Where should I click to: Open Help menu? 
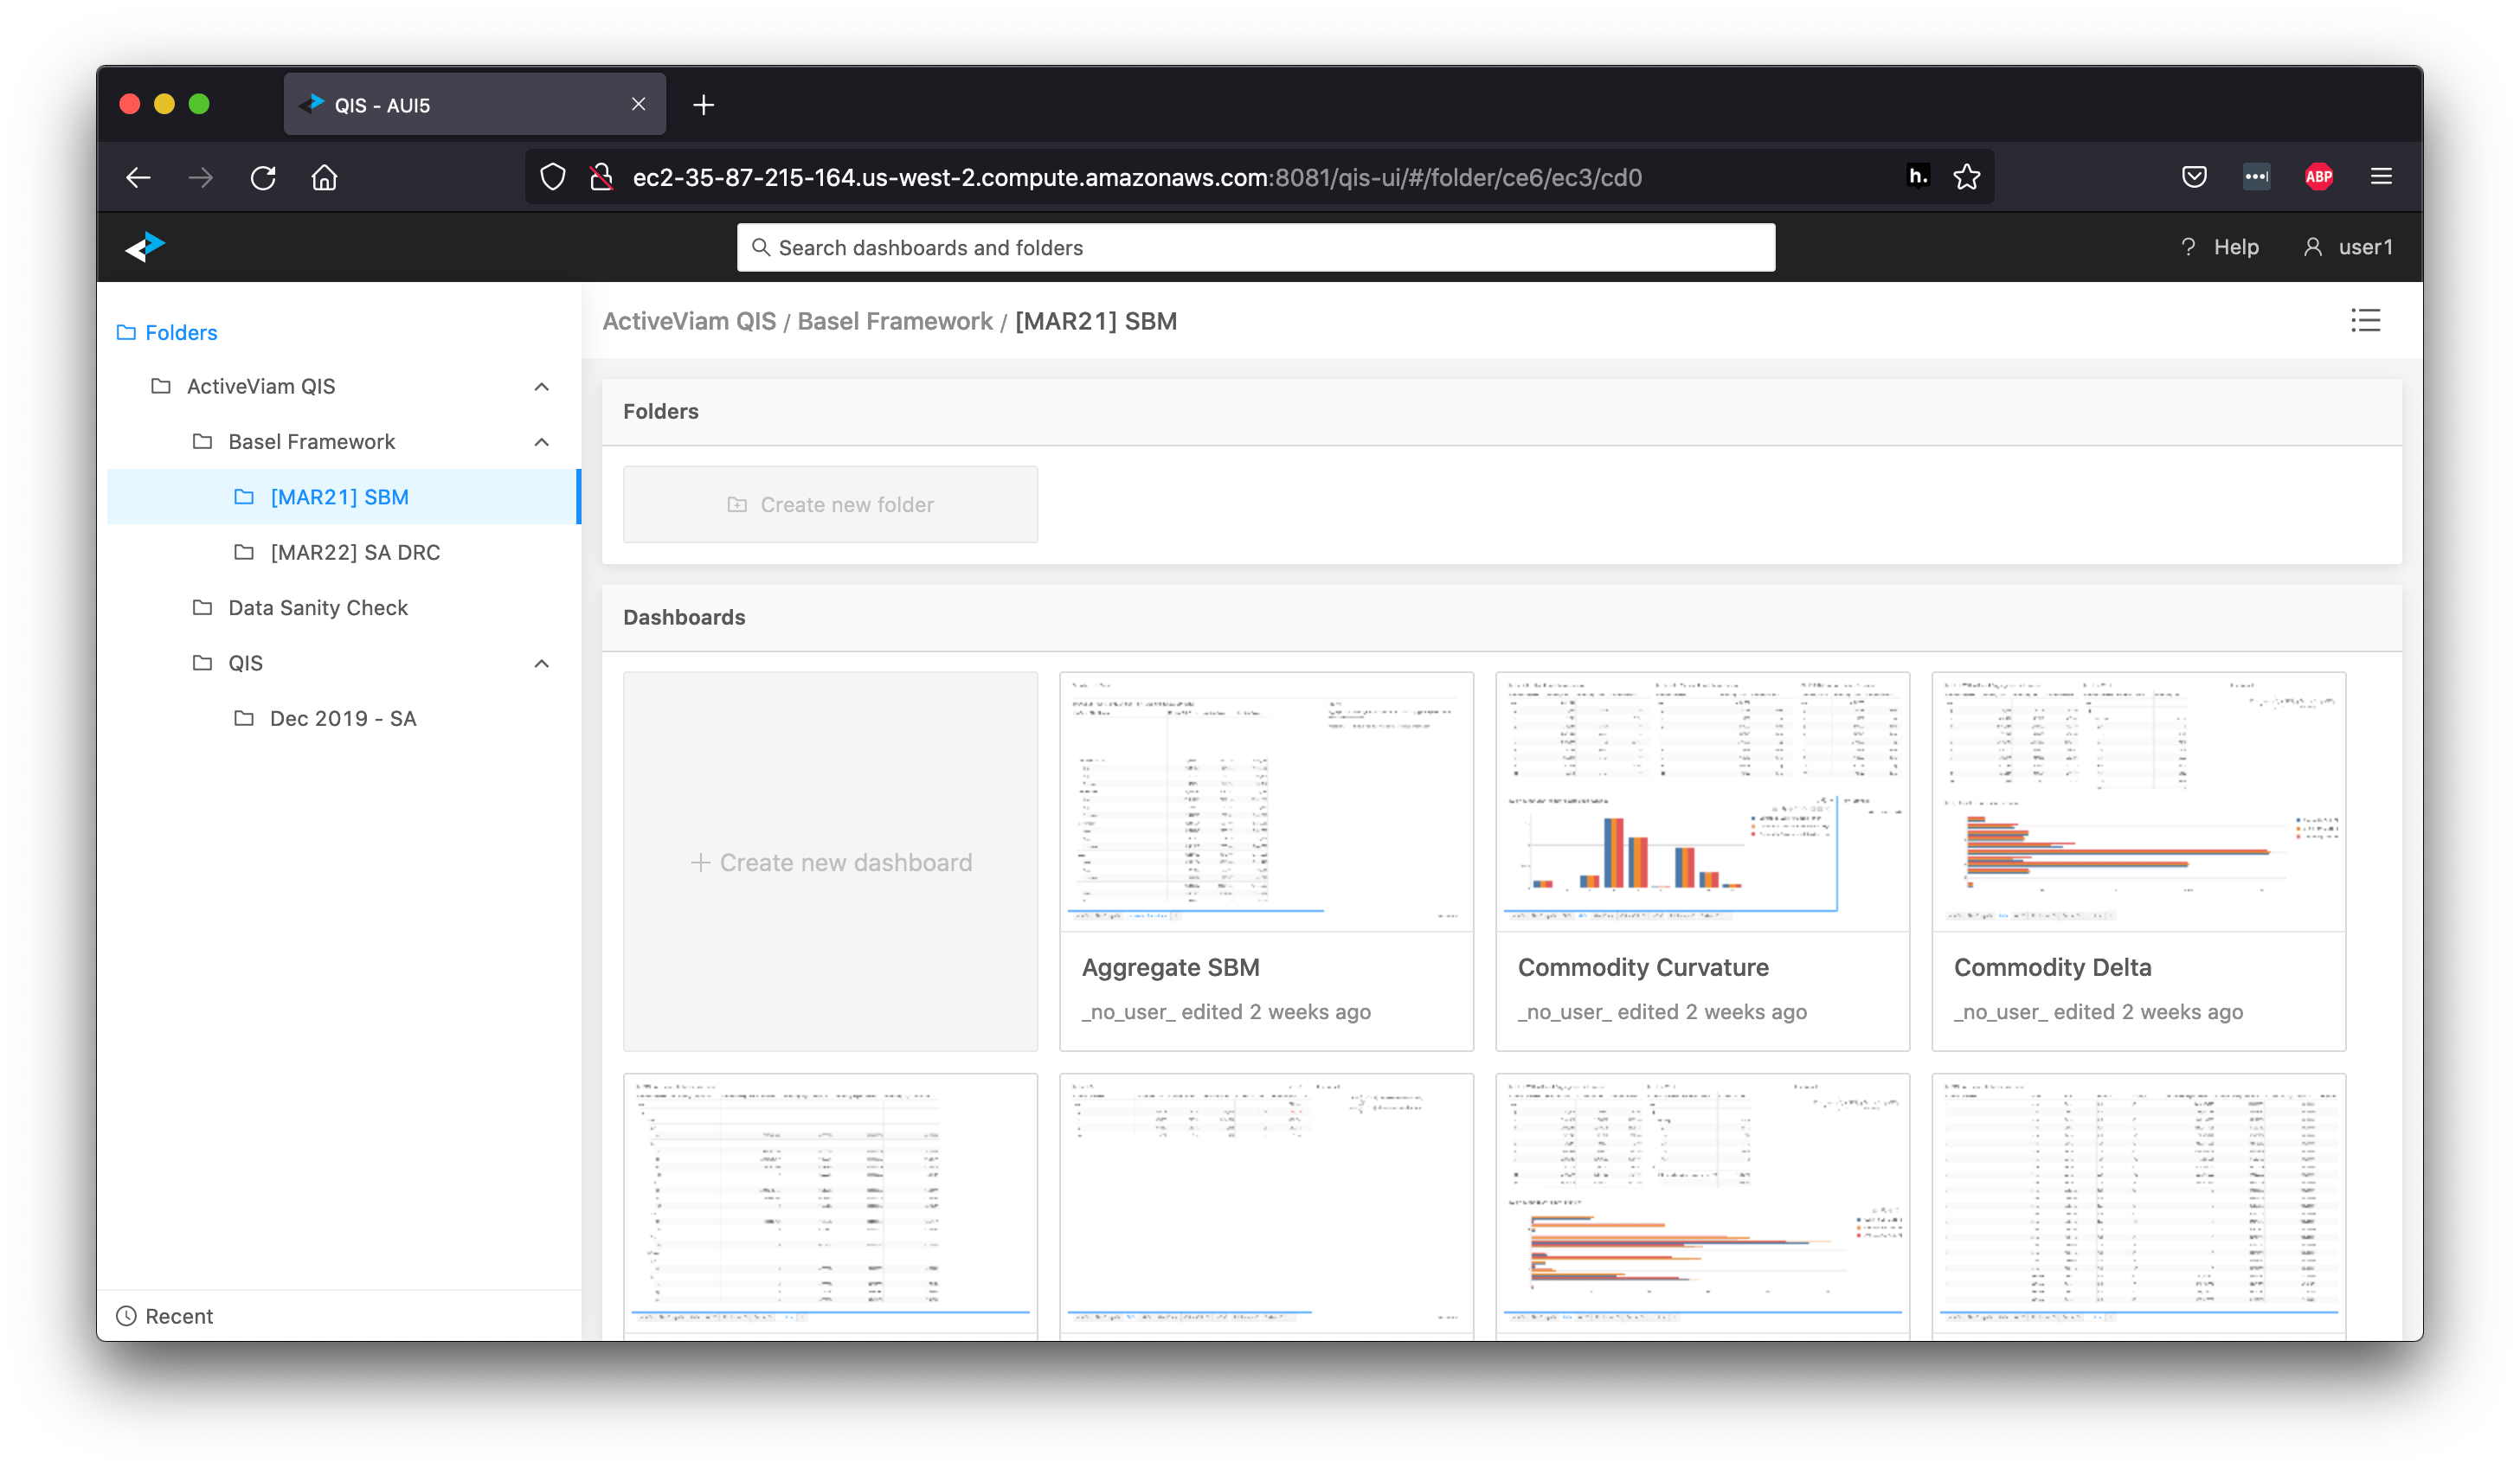click(2219, 247)
